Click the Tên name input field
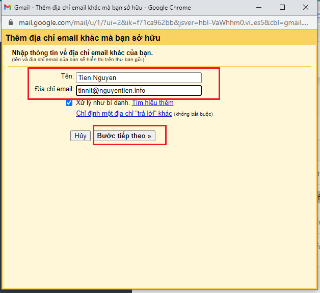320x293 pixels. tap(139, 78)
